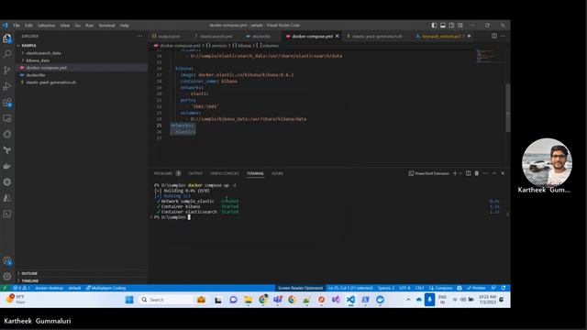The image size is (587, 330).
Task: Expand the elasticsearch_data folder
Action: click(82, 53)
